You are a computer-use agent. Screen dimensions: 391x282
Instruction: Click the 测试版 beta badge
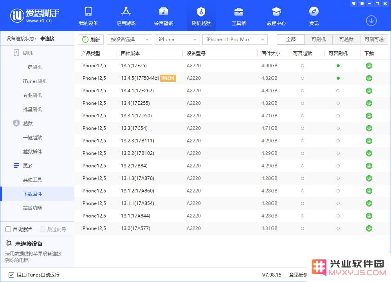(x=168, y=78)
